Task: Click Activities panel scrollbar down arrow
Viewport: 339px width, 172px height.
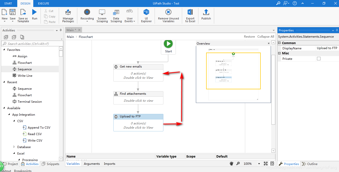Action: click(61, 159)
